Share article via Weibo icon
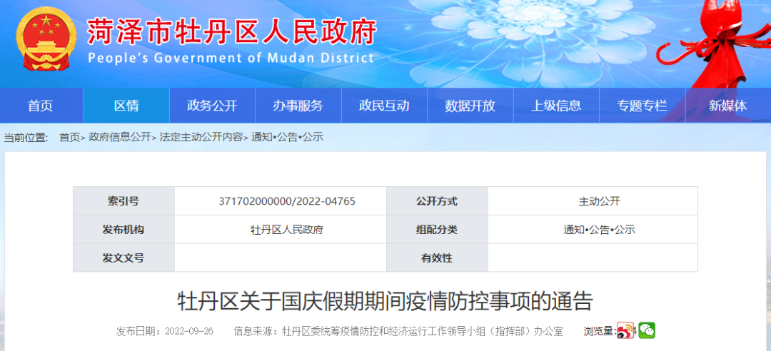Image resolution: width=771 pixels, height=351 pixels. pyautogui.click(x=625, y=330)
